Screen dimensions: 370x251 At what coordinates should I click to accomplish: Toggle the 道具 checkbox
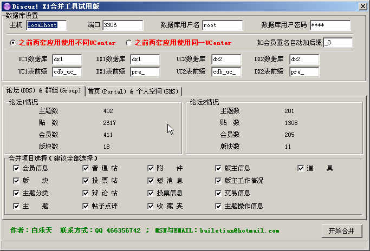[x=301, y=168]
